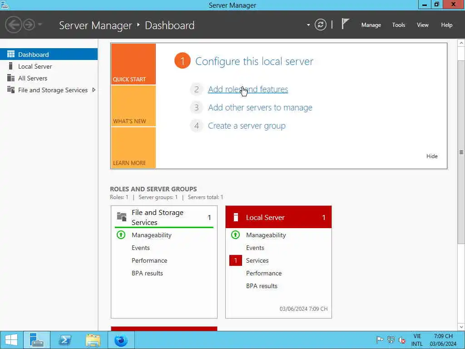Viewport: 465px width, 349px height.
Task: Click Create a server group
Action: click(x=247, y=126)
